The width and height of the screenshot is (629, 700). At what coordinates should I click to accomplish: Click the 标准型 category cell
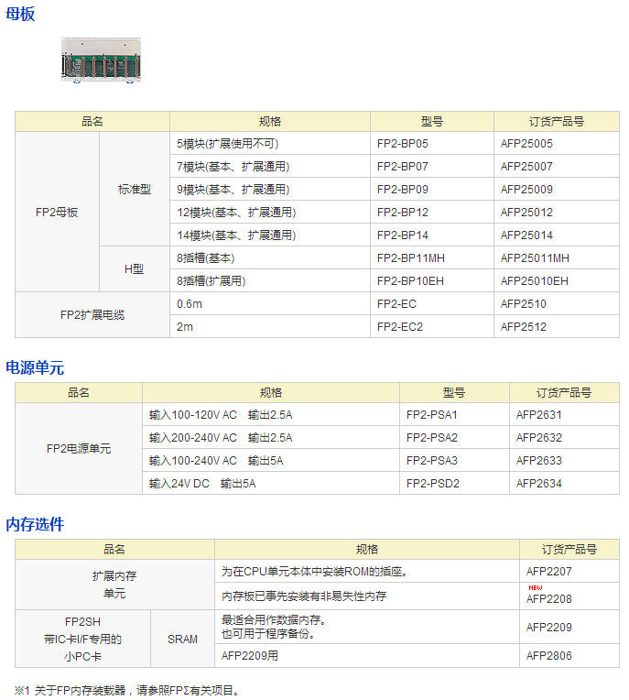[x=135, y=190]
